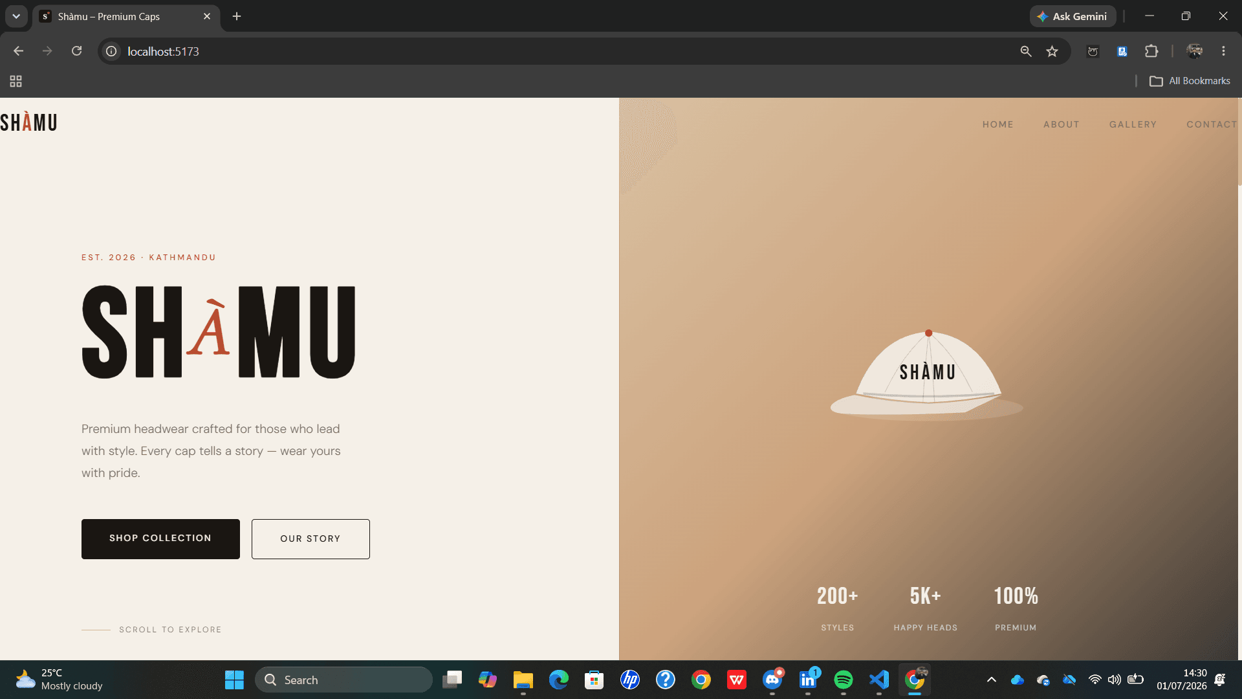
Task: View site information icon in address bar
Action: [111, 51]
